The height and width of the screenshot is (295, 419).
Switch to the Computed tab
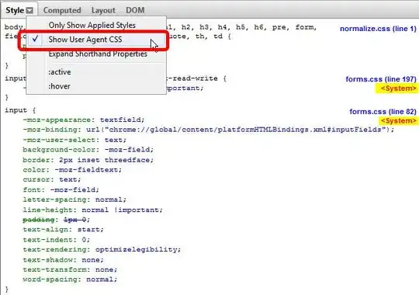(x=62, y=10)
